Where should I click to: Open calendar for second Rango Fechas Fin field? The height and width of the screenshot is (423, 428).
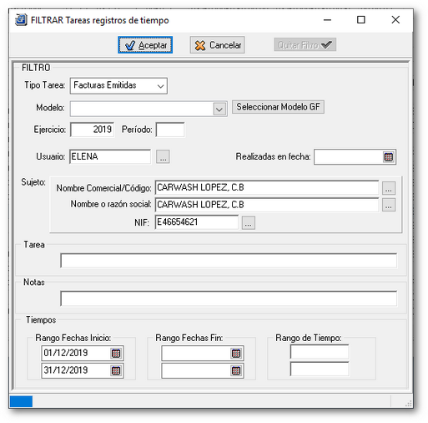pos(236,370)
